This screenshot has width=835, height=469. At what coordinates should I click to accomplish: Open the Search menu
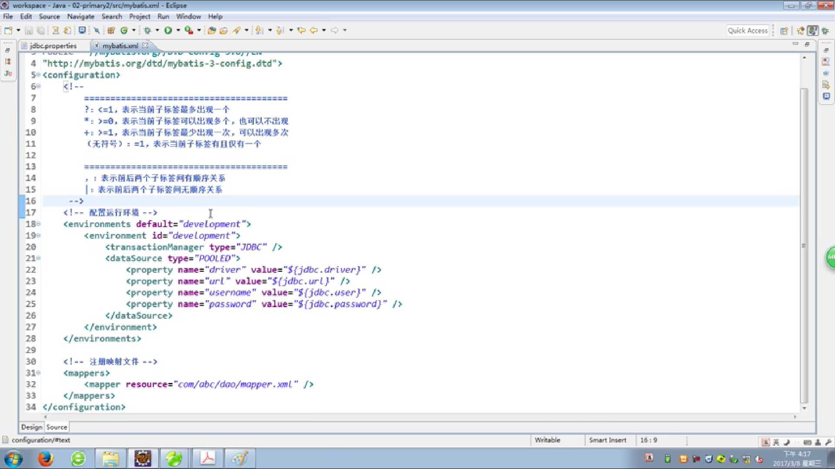tap(112, 17)
